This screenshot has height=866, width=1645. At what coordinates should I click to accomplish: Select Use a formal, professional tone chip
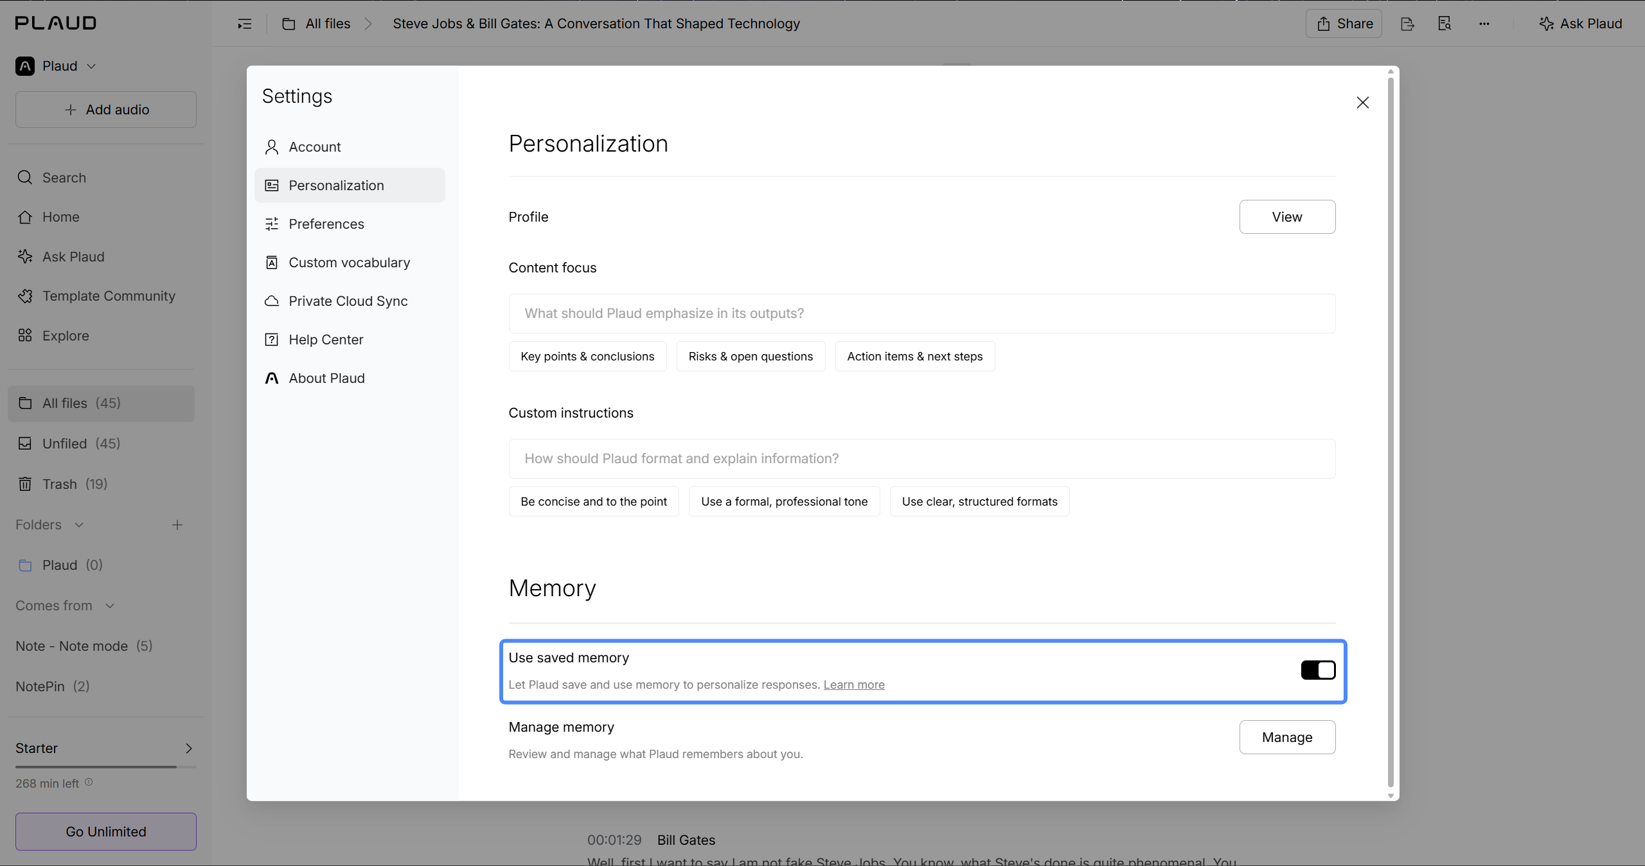(x=784, y=502)
